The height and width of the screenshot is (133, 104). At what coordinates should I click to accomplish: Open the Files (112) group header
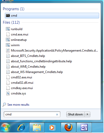(x=11, y=22)
